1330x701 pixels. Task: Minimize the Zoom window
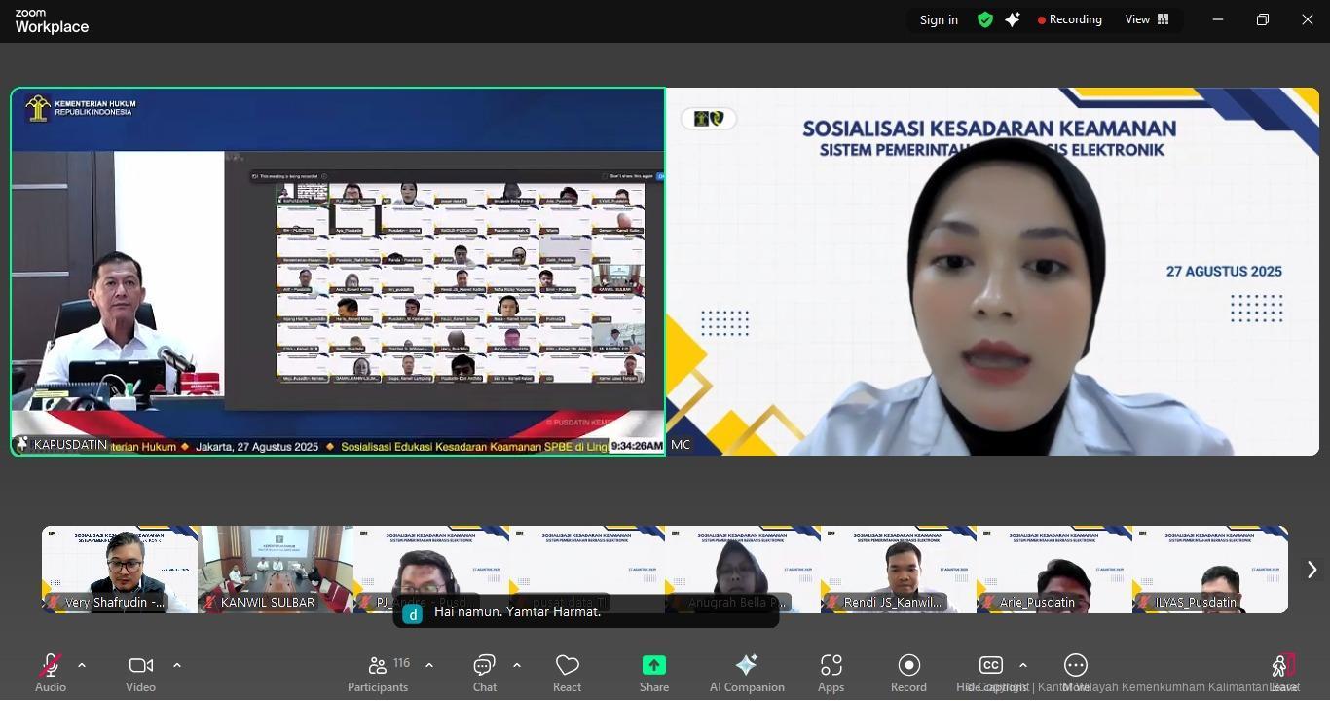1217,19
